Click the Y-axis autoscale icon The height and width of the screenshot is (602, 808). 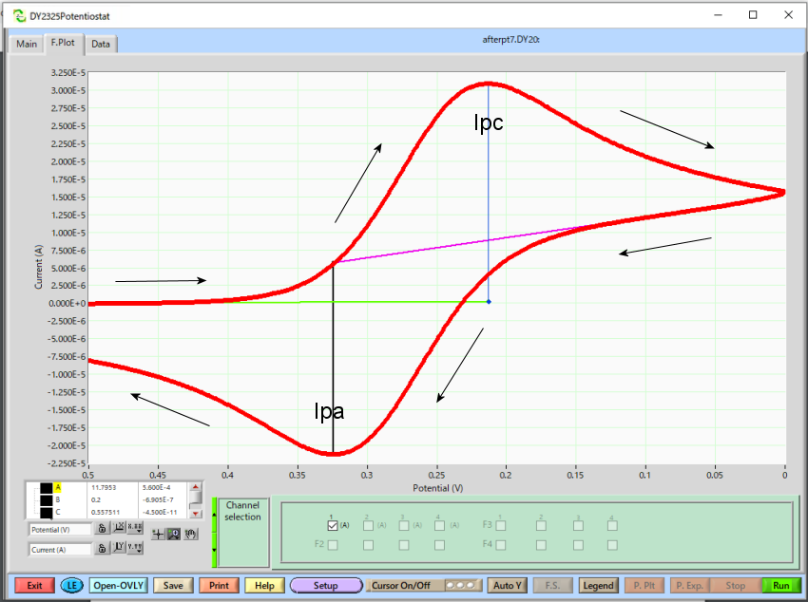coord(119,549)
